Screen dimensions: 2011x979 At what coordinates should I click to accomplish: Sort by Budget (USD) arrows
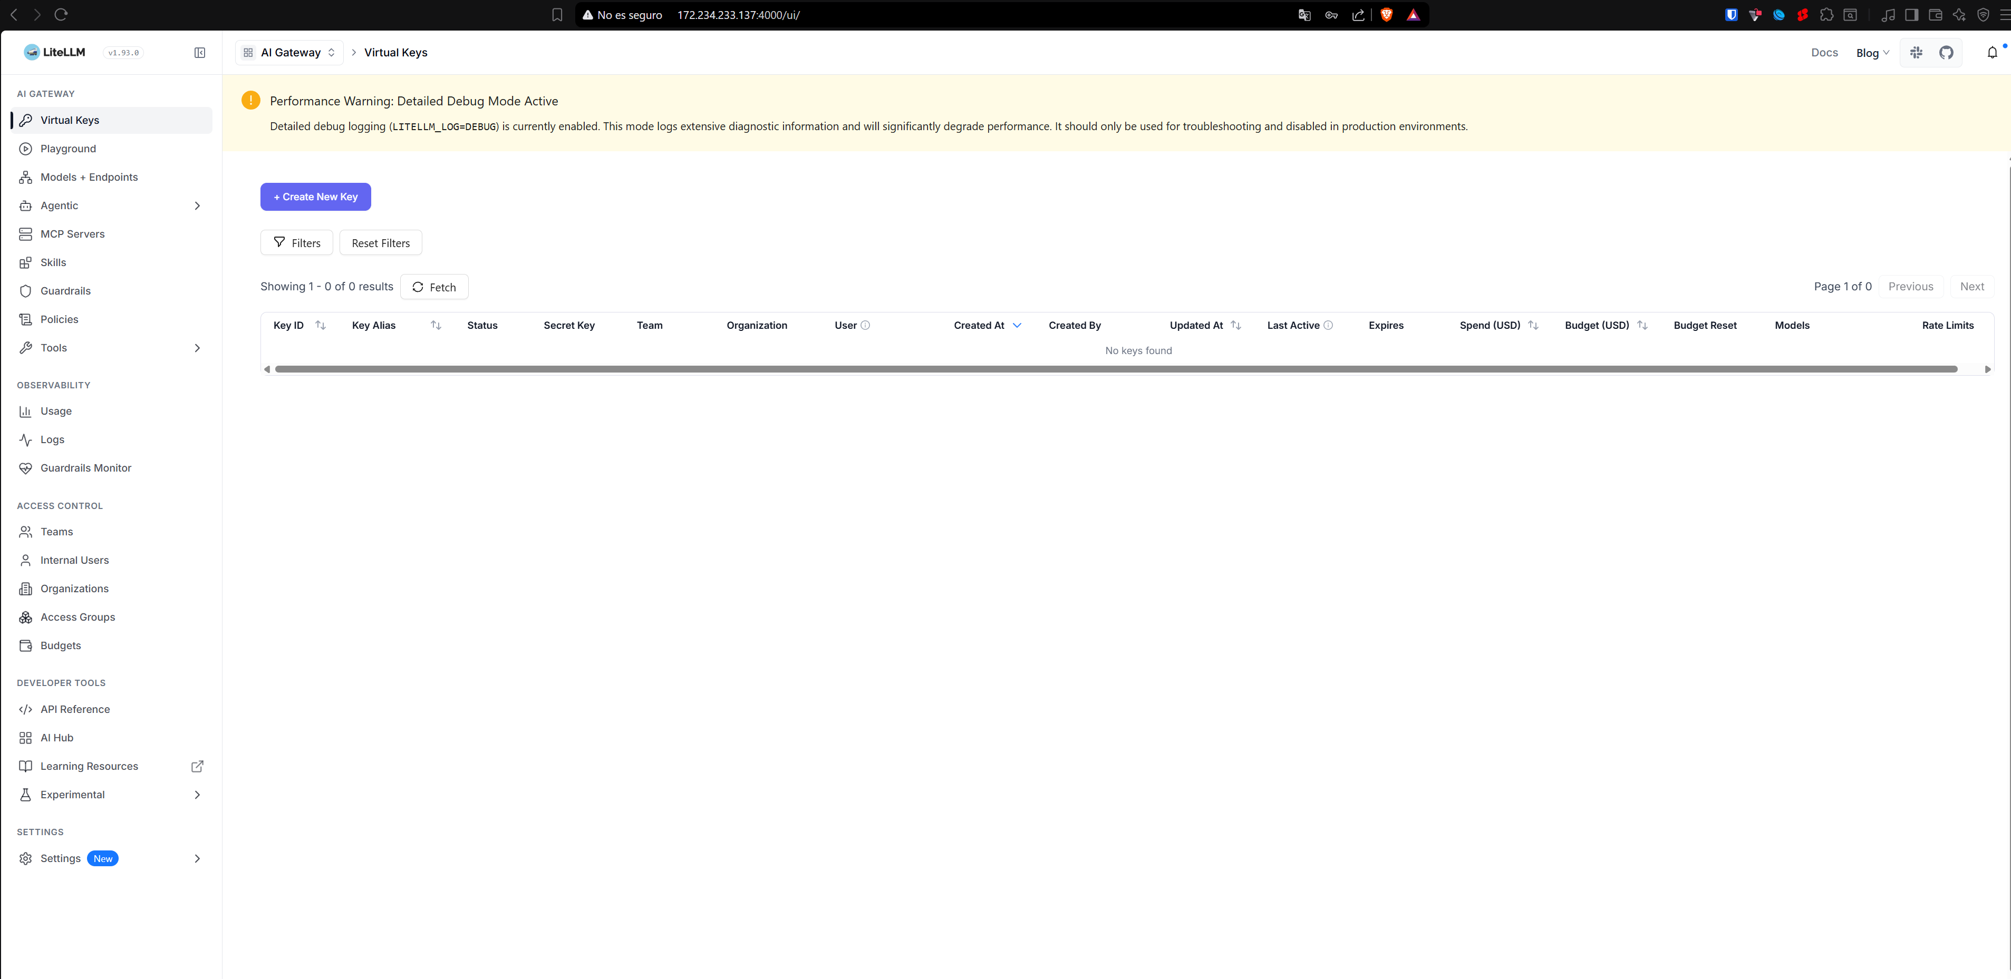point(1642,325)
